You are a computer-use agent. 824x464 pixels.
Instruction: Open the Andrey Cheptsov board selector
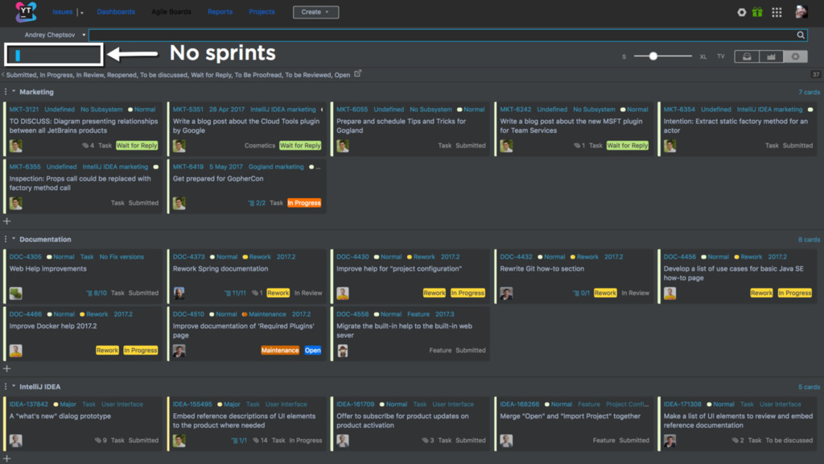55,35
